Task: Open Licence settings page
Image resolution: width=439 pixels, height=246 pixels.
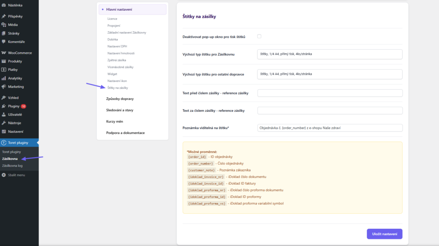Action: 112,19
